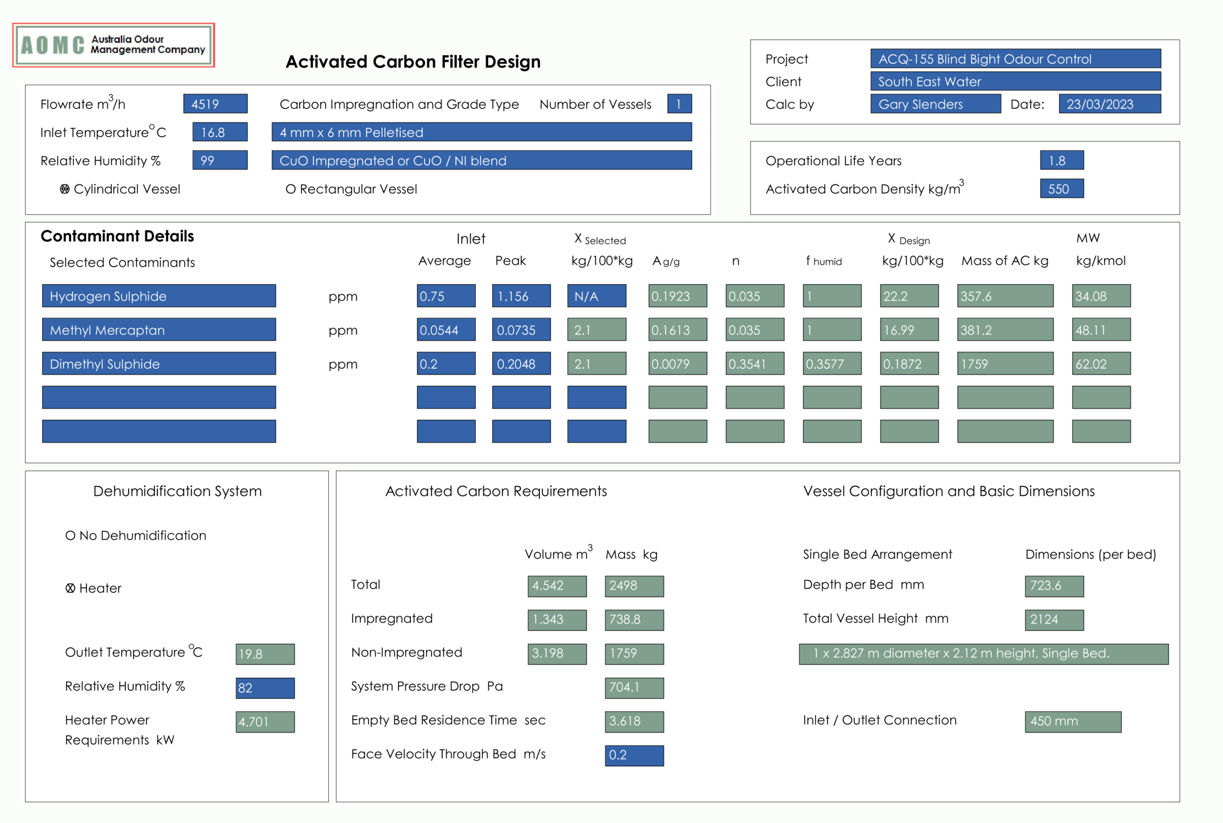The image size is (1223, 823).
Task: Click the Flowrate input showing 4519
Action: (x=216, y=103)
